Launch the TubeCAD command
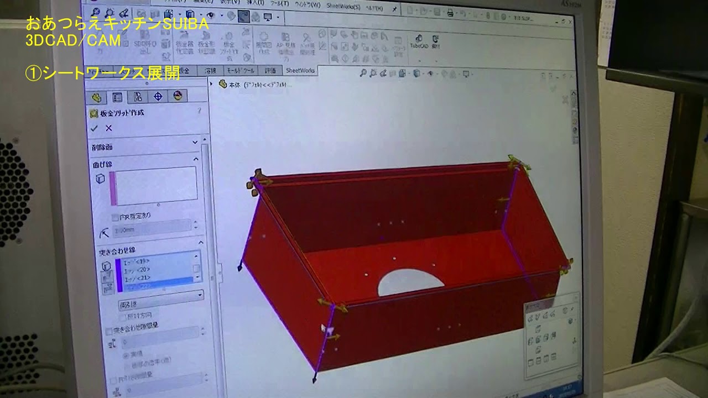Viewport: 708px width, 398px height. [x=419, y=42]
